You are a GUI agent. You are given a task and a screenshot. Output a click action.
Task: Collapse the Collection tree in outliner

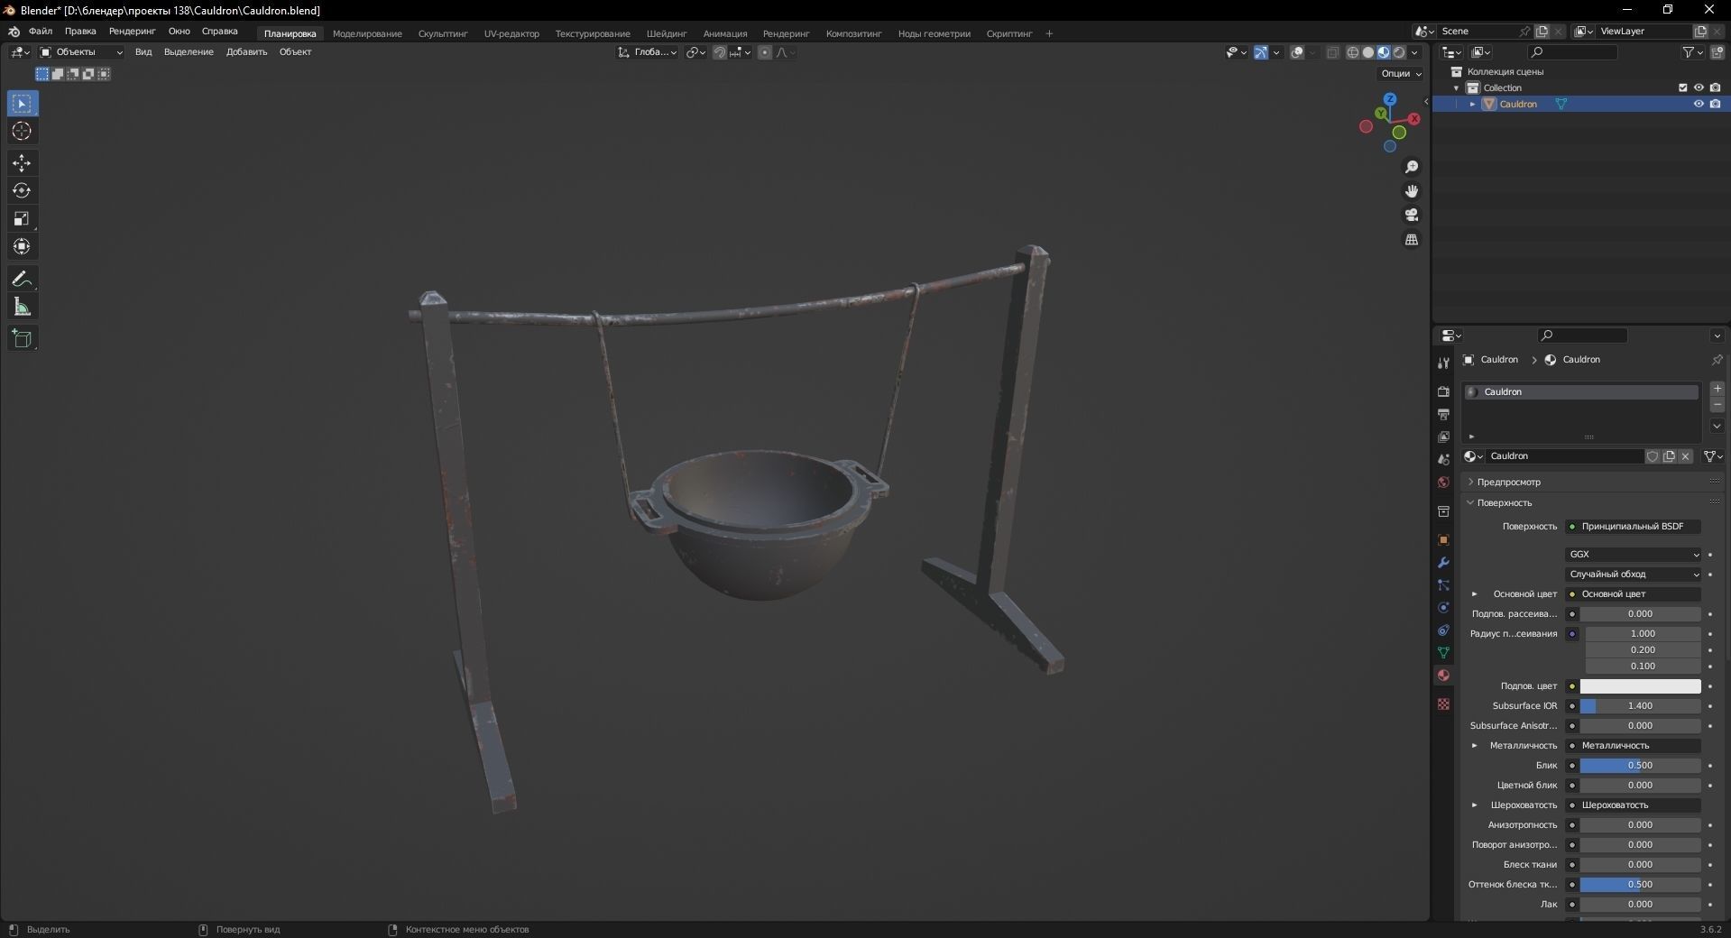tap(1457, 87)
